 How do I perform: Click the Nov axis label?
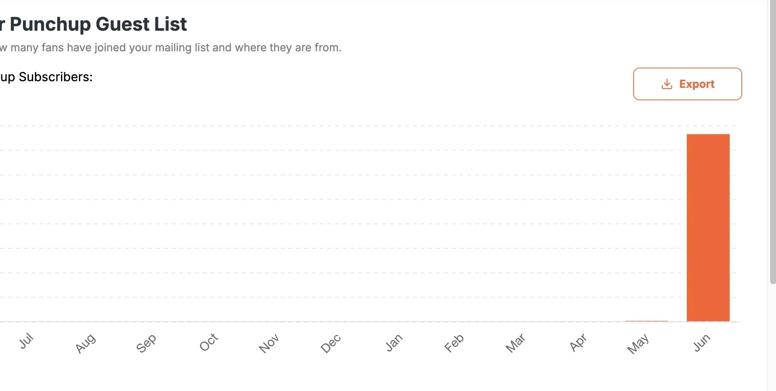269,343
